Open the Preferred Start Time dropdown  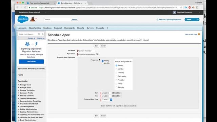pos(107,100)
